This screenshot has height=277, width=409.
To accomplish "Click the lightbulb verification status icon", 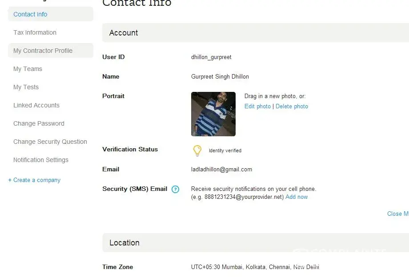I will [197, 150].
